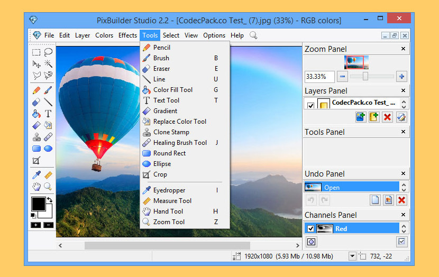Click the red delete layer icon
Screen dimensions: 439x277
coord(387,117)
